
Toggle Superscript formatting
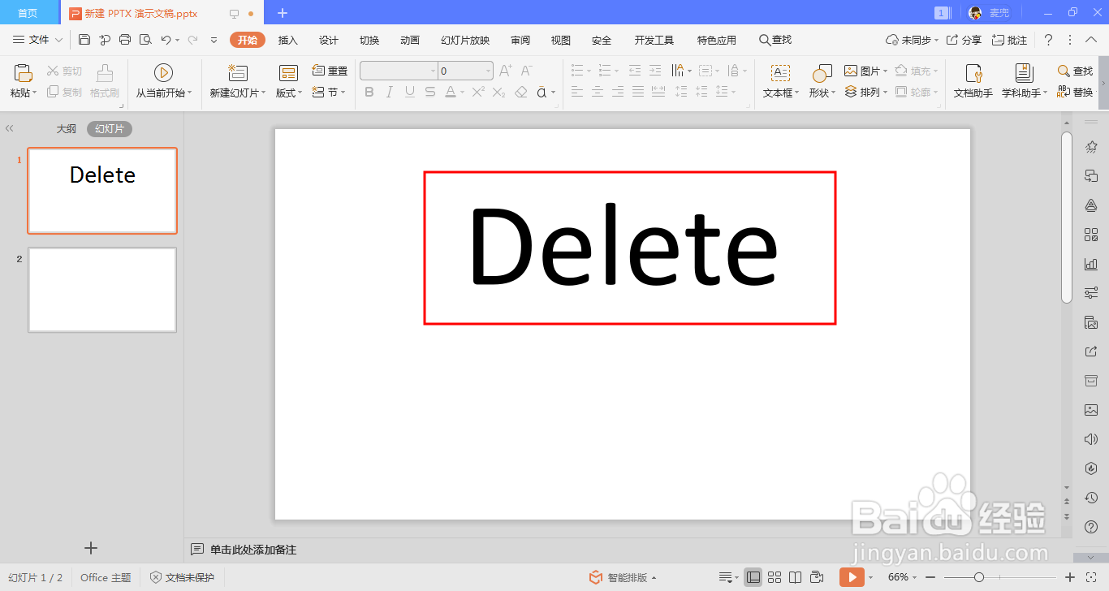coord(478,92)
